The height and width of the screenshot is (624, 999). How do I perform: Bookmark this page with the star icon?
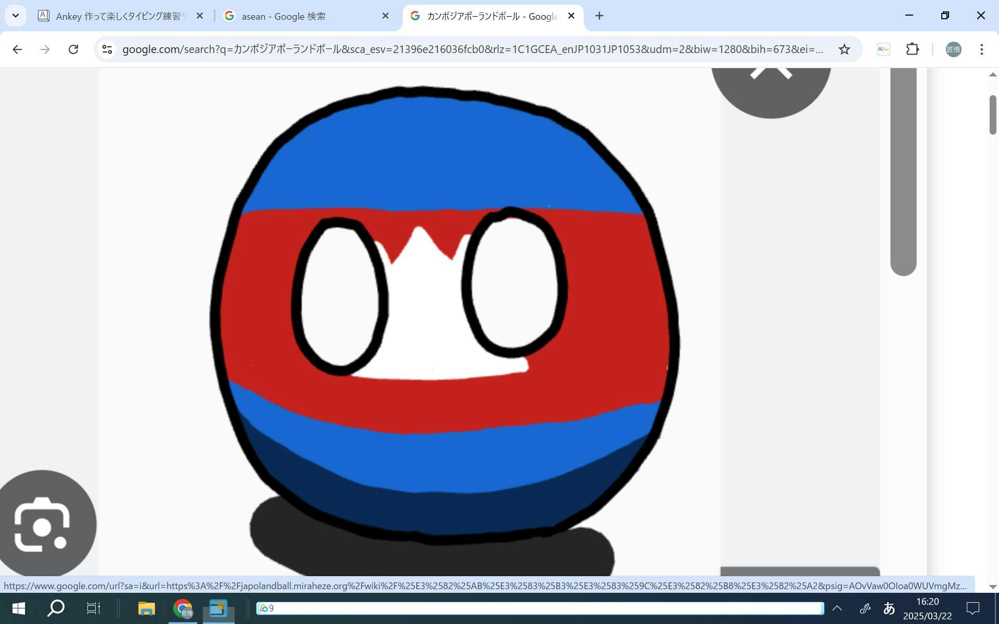[844, 49]
